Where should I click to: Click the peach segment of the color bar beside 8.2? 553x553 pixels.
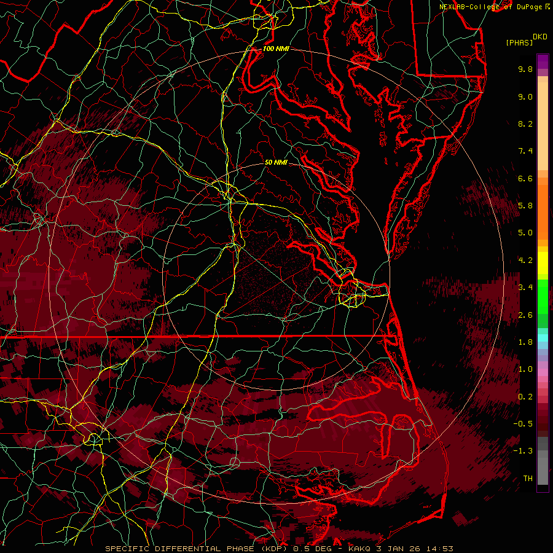543,126
